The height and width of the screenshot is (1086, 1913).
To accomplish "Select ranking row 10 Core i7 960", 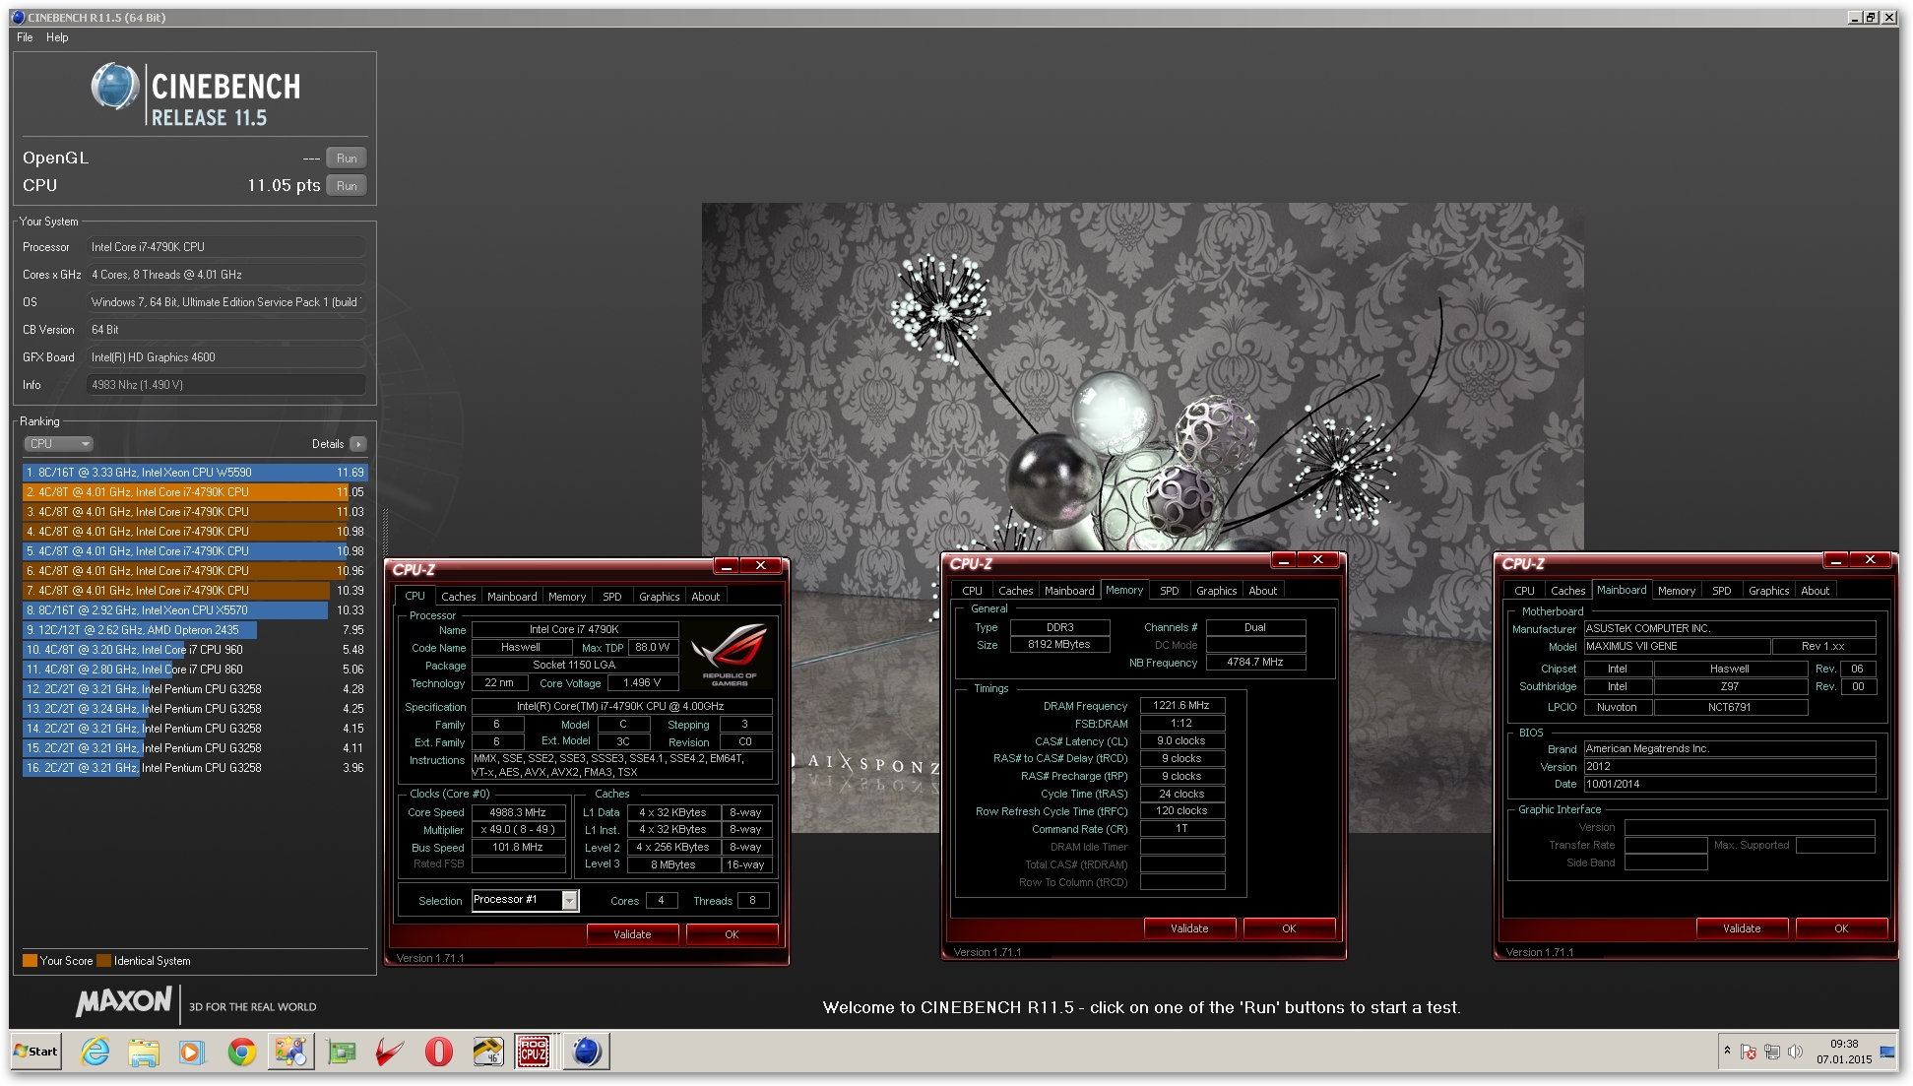I will pos(195,650).
